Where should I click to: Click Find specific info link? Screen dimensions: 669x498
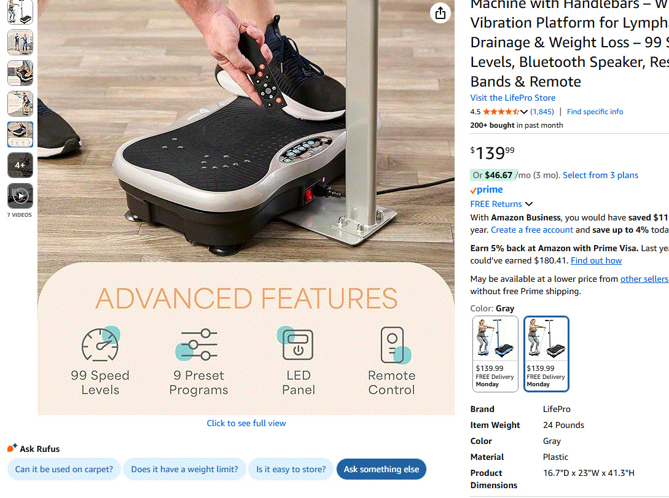[595, 112]
